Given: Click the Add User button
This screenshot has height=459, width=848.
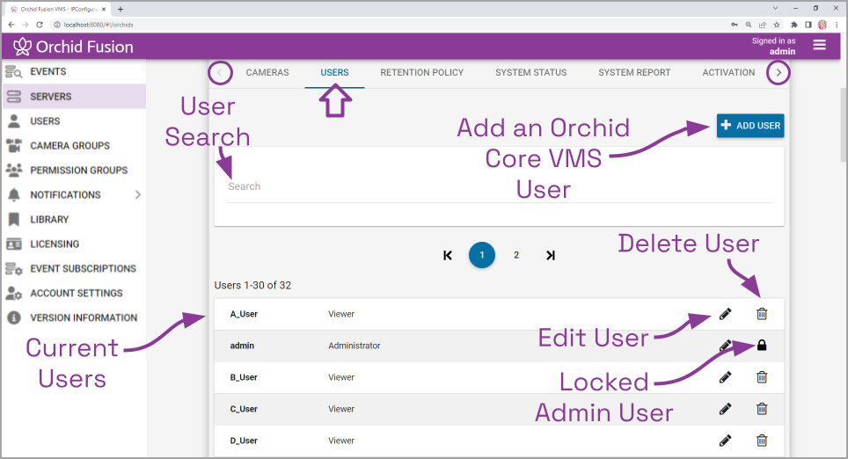Looking at the screenshot, I should [x=749, y=126].
